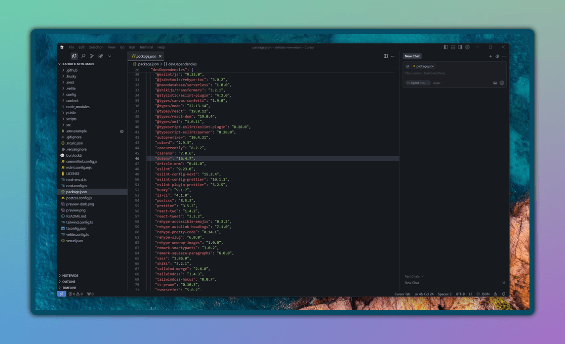This screenshot has width=565, height=344.
Task: Attach an image in the chat input
Action: click(495, 83)
